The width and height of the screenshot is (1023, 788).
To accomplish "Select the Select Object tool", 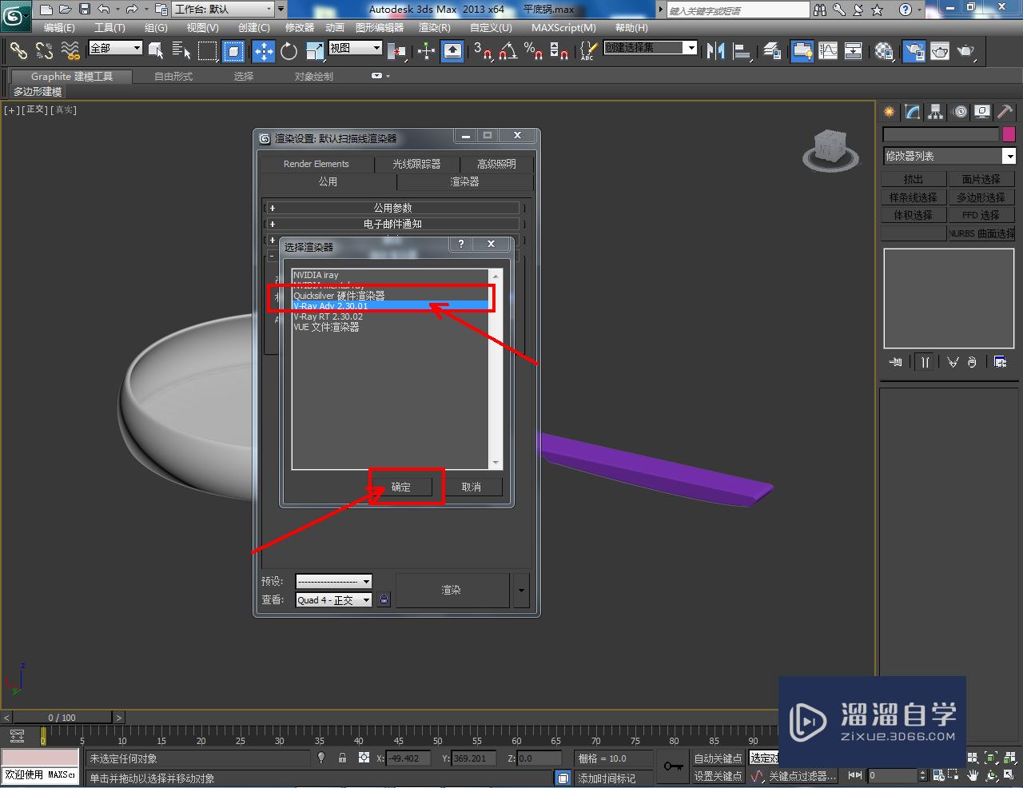I will coord(156,51).
